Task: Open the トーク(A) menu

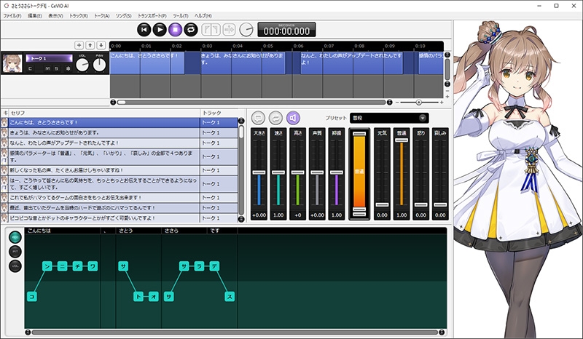Action: tap(101, 16)
